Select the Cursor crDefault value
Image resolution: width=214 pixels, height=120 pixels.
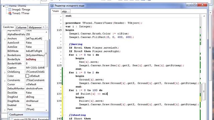[x=35, y=84]
